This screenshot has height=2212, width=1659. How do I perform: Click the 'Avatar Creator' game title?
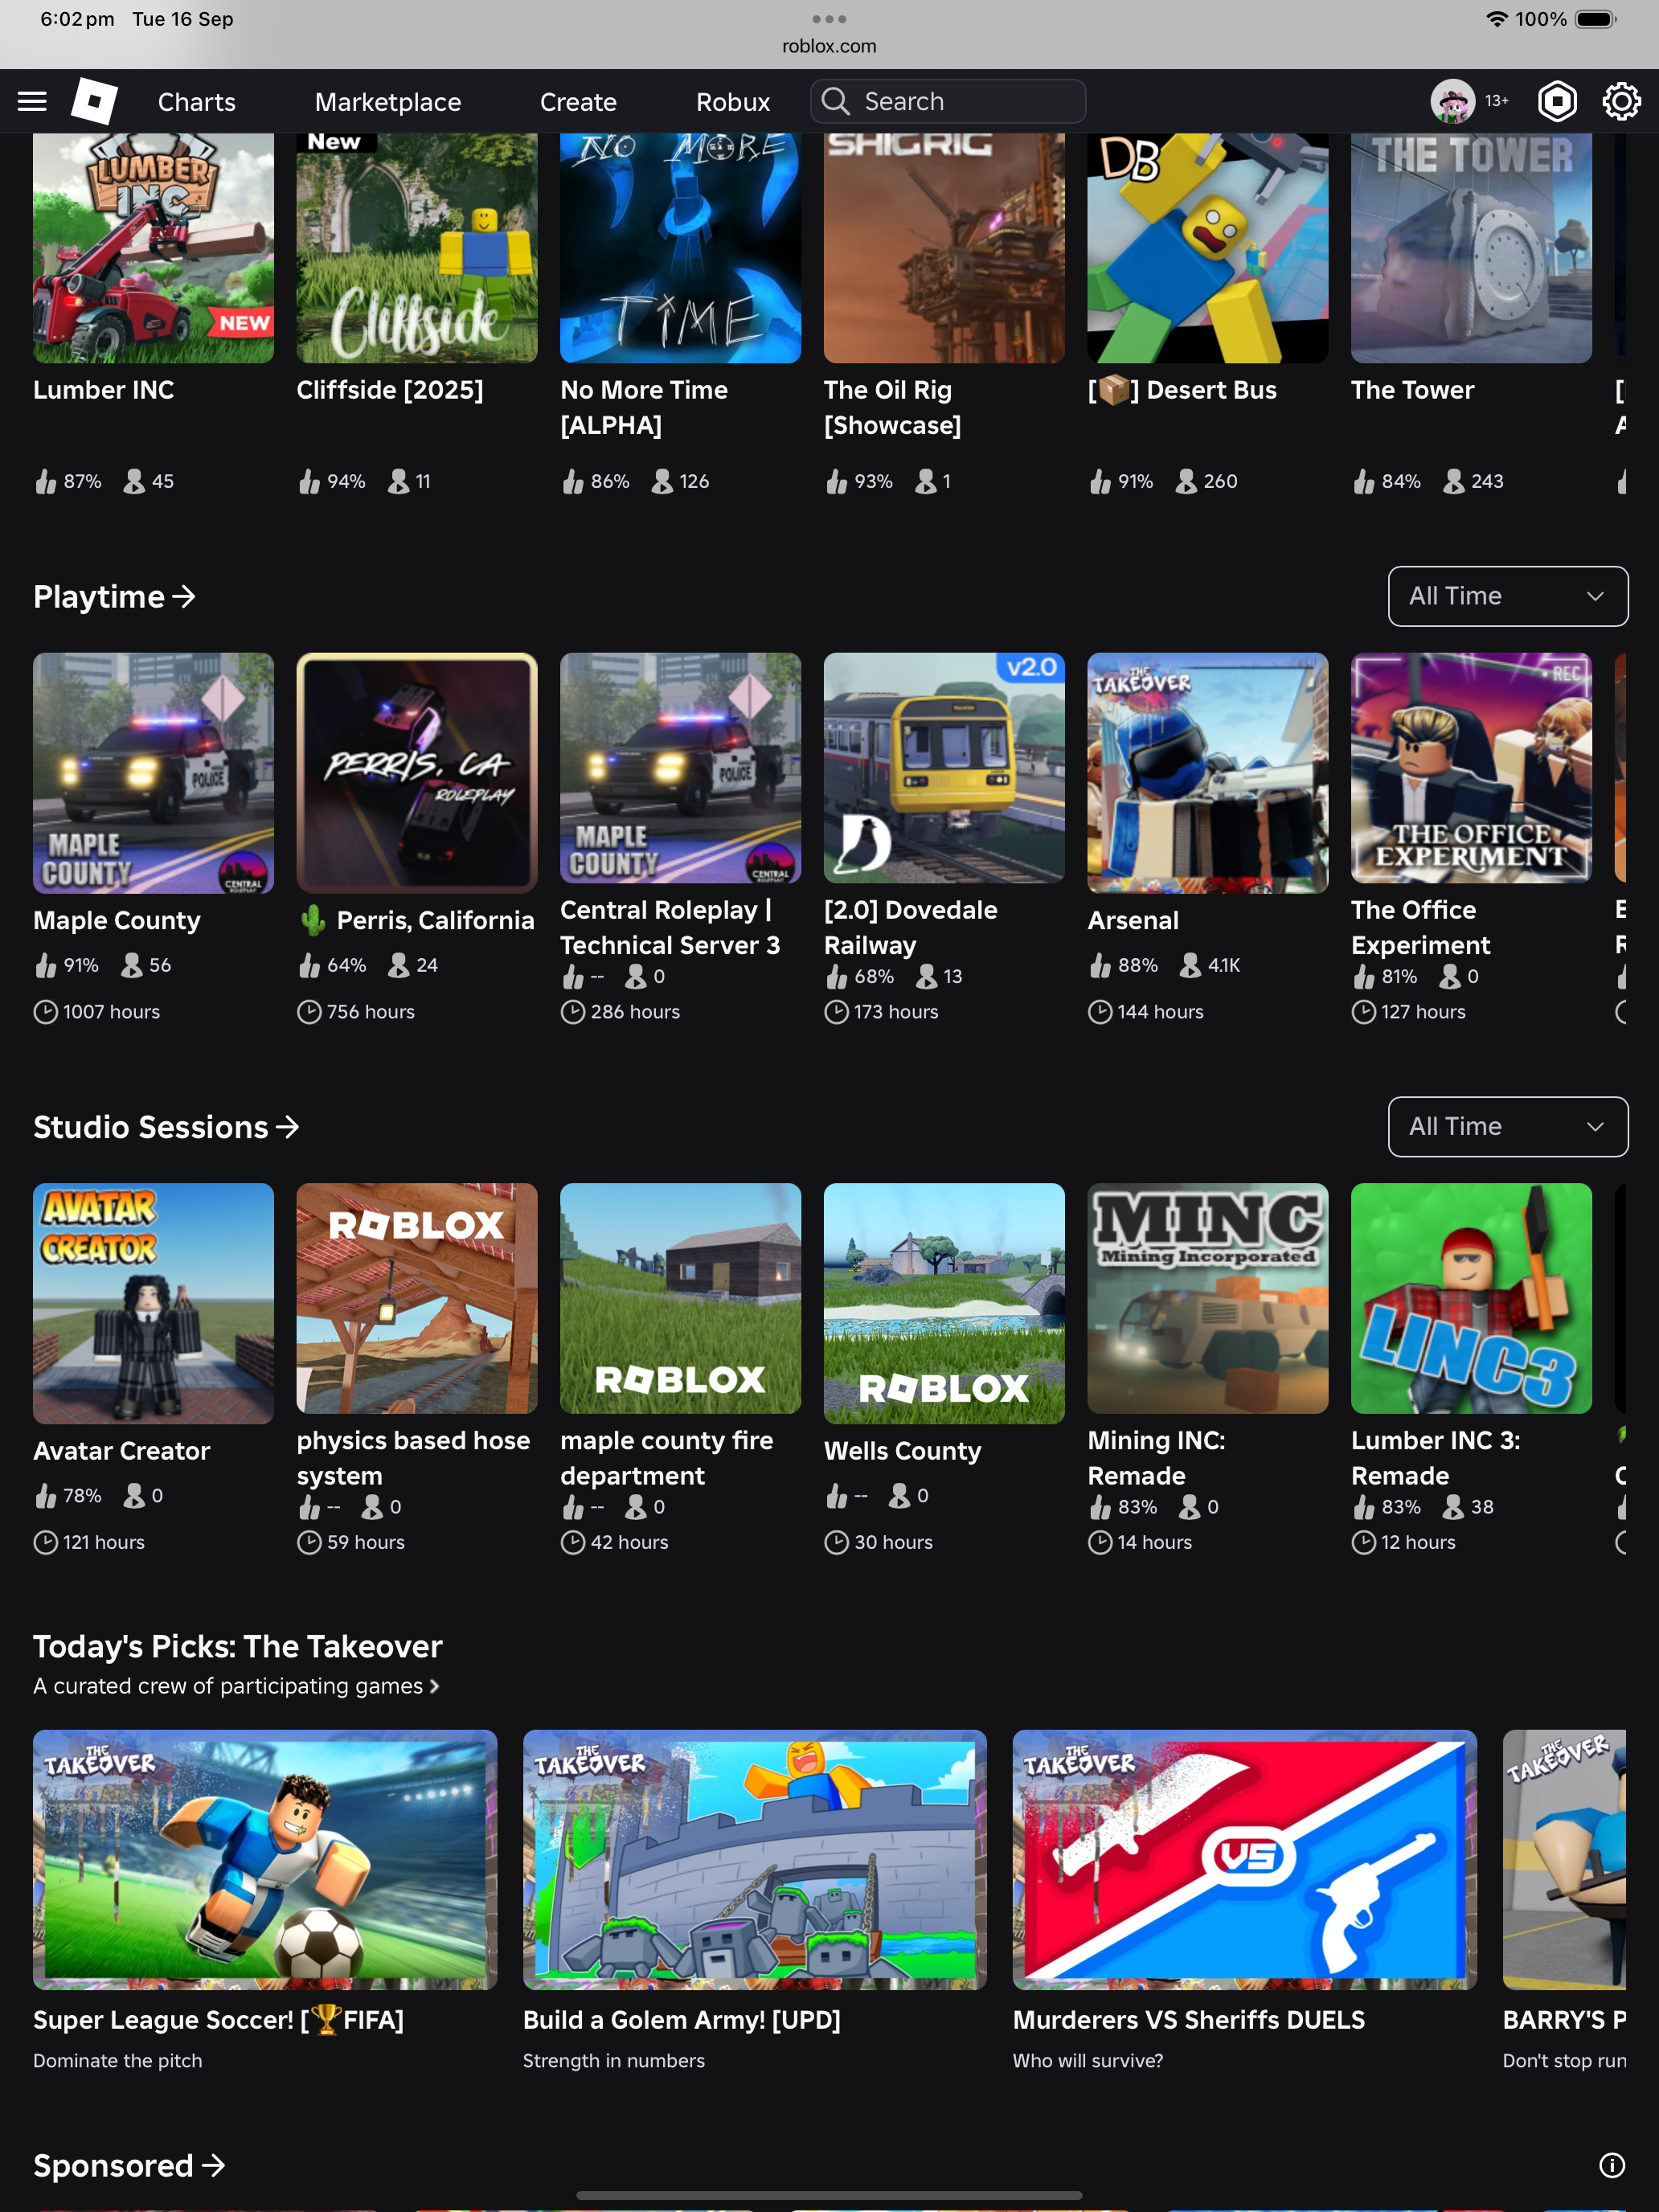pos(122,1450)
